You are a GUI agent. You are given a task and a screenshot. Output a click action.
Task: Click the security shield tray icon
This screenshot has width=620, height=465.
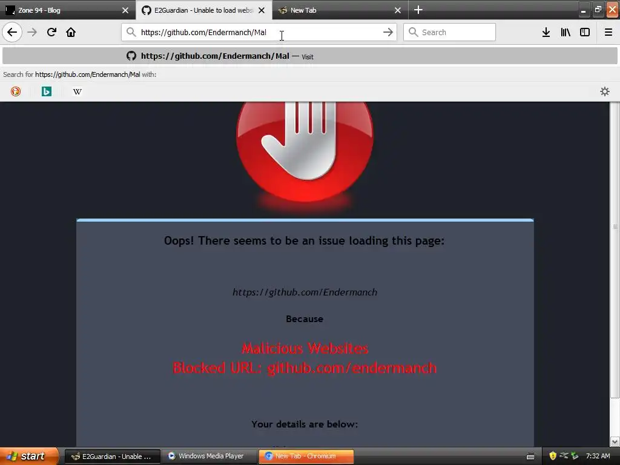click(553, 456)
